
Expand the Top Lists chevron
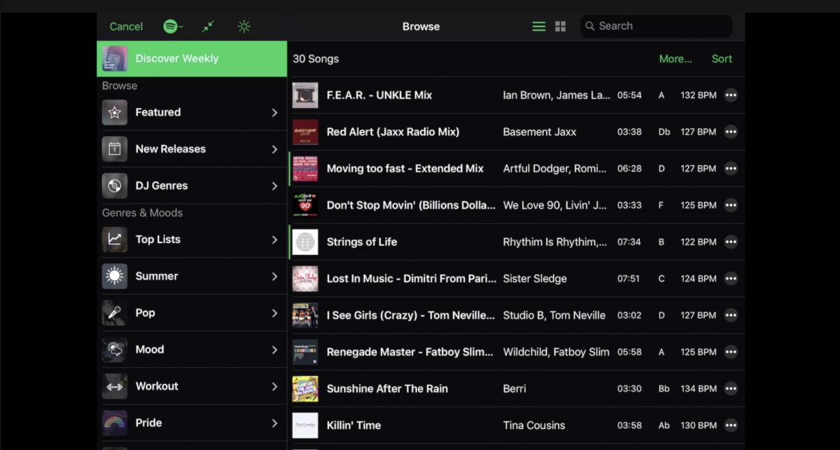pyautogui.click(x=274, y=240)
